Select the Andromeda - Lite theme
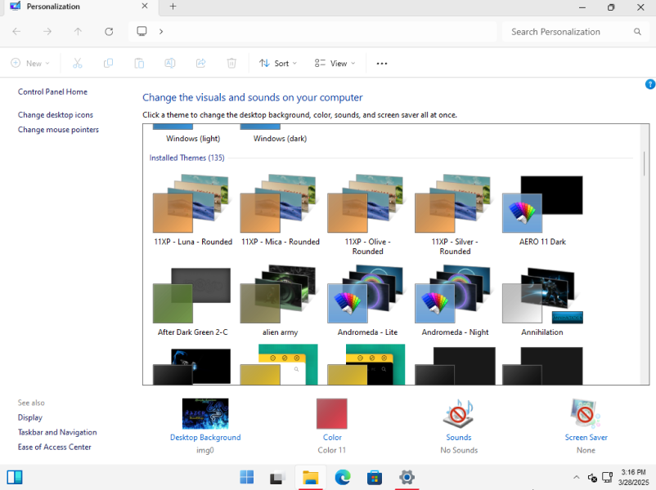This screenshot has width=656, height=490. 368,301
